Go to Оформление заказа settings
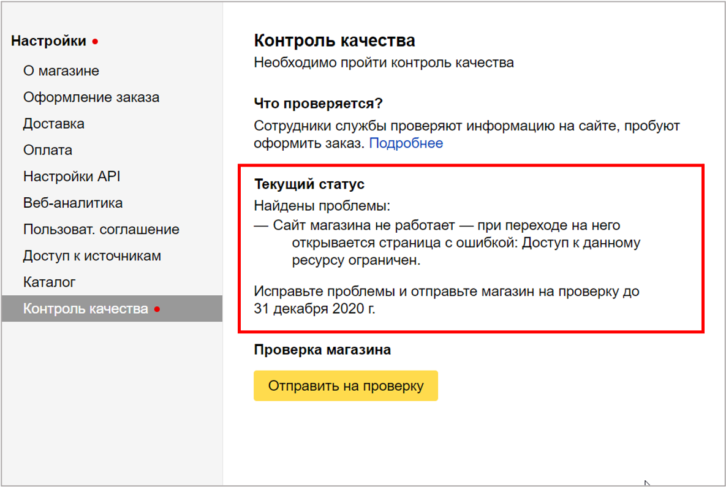Viewport: 726px width, 487px height. (91, 97)
